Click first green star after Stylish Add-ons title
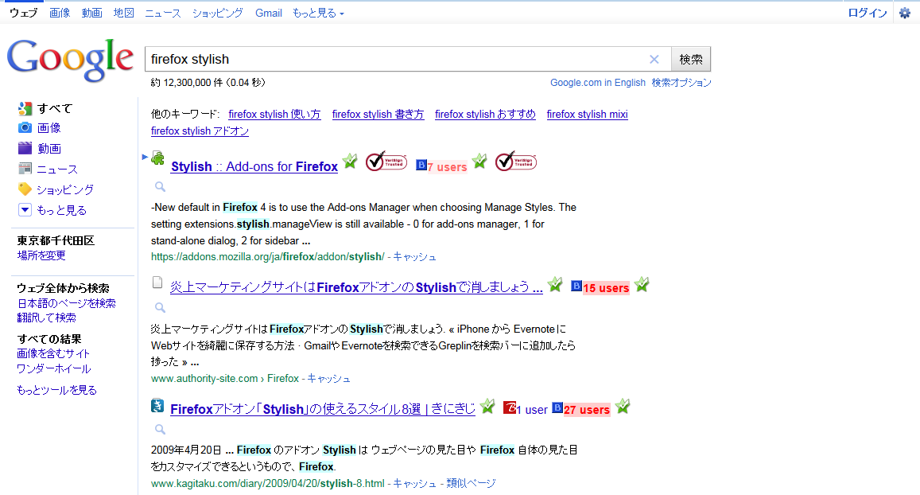Viewport: 920px width, 495px height. (351, 161)
